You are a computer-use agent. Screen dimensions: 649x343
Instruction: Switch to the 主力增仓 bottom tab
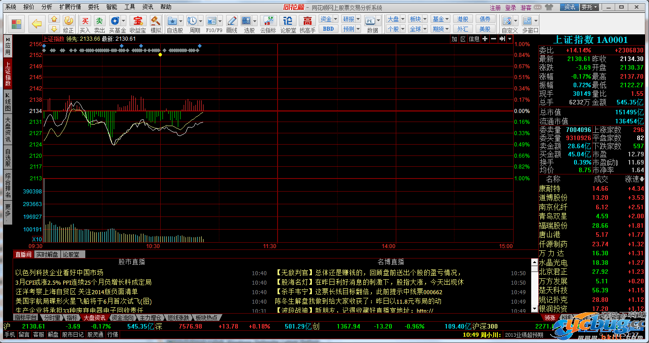(x=150, y=318)
